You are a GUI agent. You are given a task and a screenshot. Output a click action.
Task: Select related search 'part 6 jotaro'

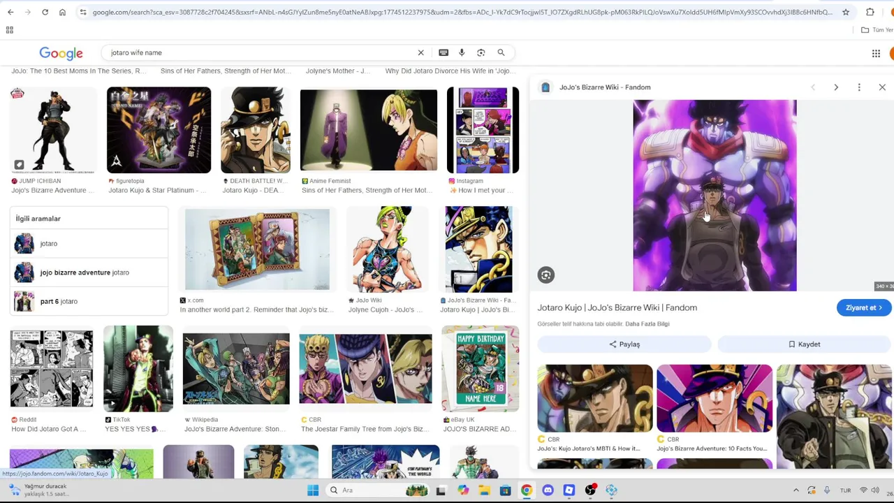(89, 301)
